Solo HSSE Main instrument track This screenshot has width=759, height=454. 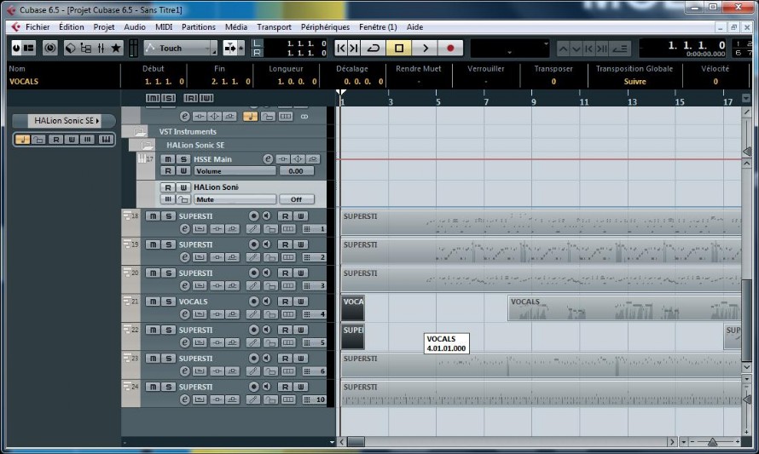pyautogui.click(x=183, y=159)
